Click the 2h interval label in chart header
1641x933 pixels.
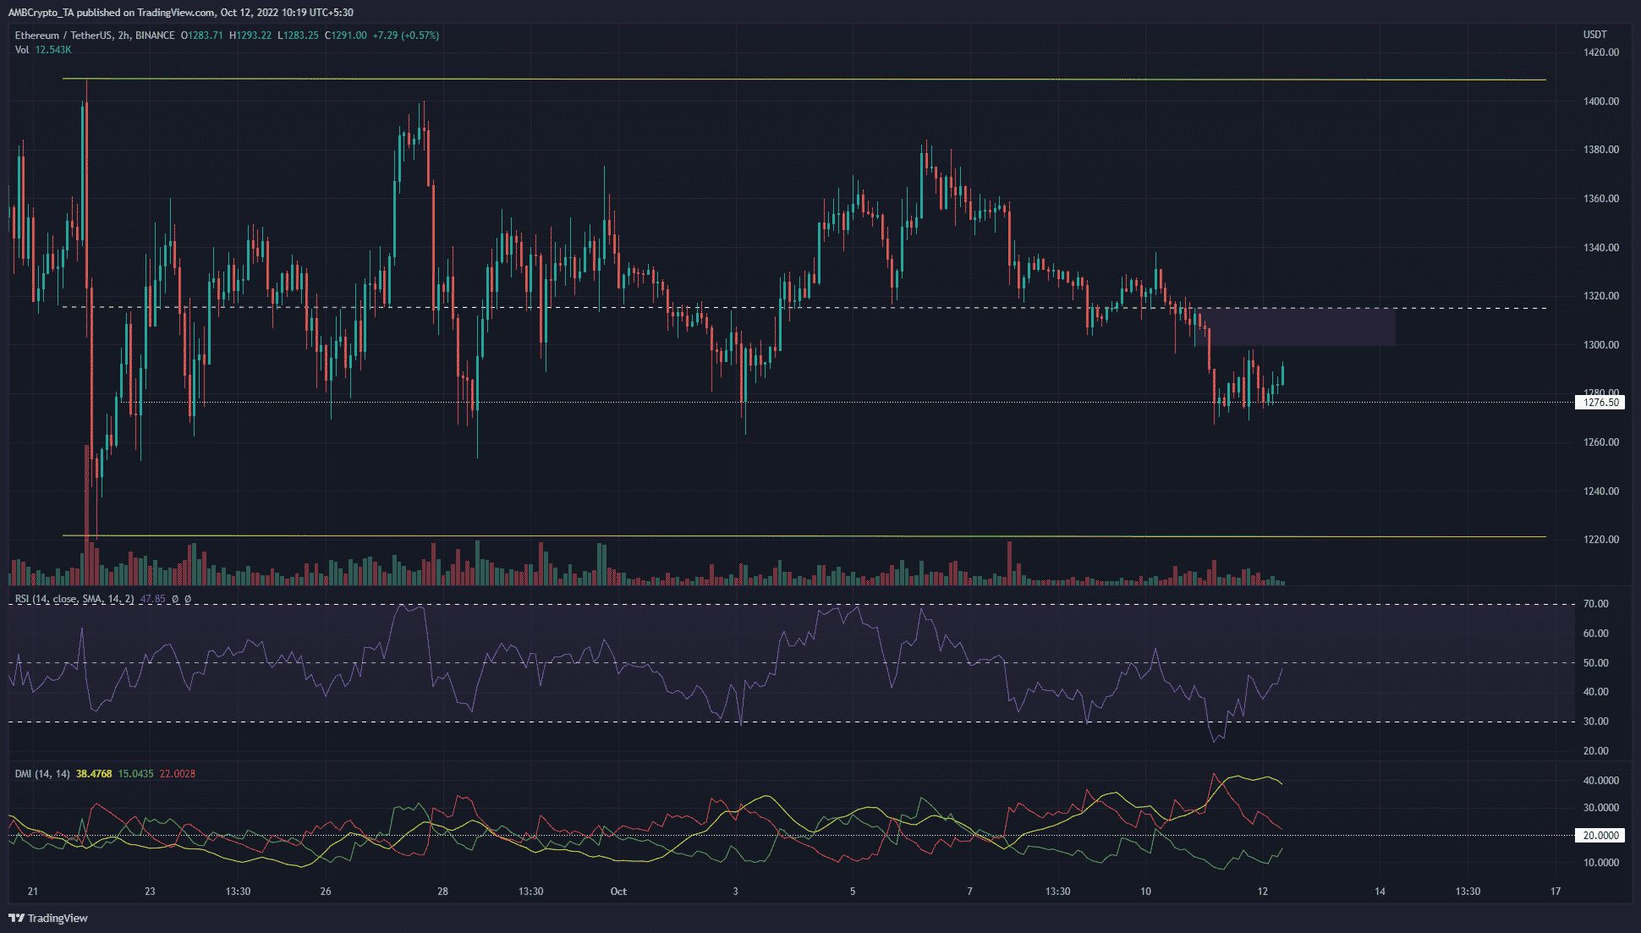pyautogui.click(x=123, y=36)
